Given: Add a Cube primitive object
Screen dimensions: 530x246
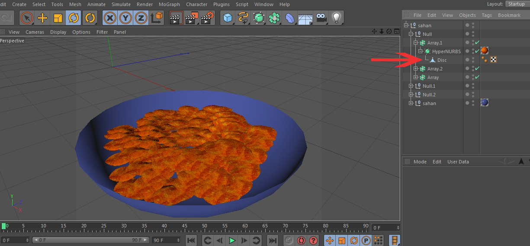Looking at the screenshot, I should 228,18.
